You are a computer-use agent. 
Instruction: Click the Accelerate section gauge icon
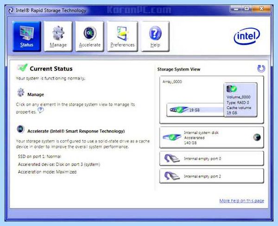tap(20, 129)
